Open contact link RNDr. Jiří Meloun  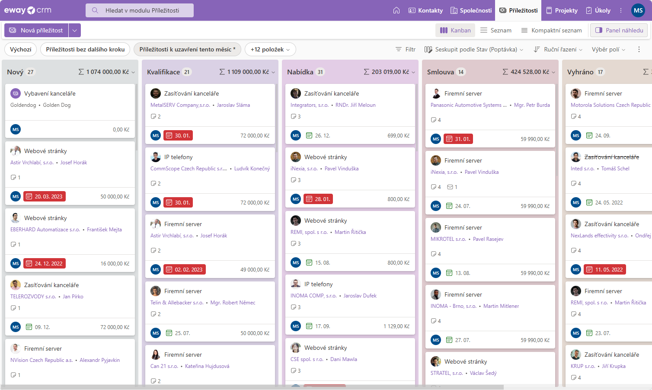pyautogui.click(x=355, y=105)
